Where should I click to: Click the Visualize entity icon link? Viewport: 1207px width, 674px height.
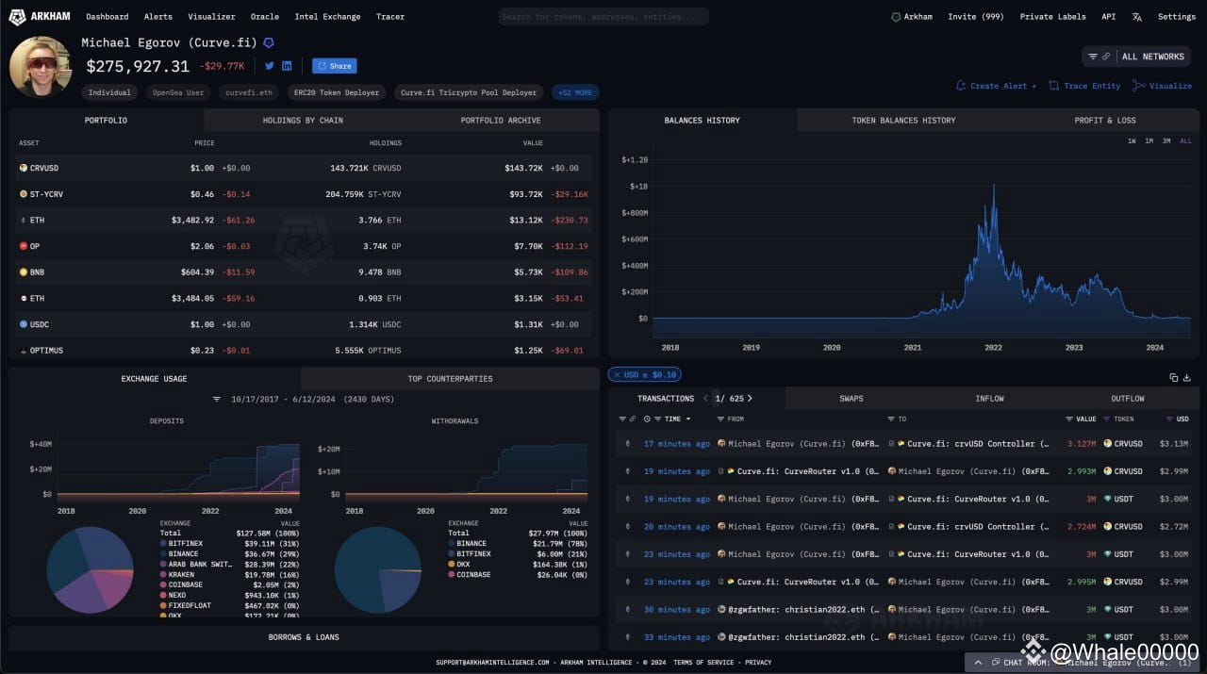[1162, 86]
